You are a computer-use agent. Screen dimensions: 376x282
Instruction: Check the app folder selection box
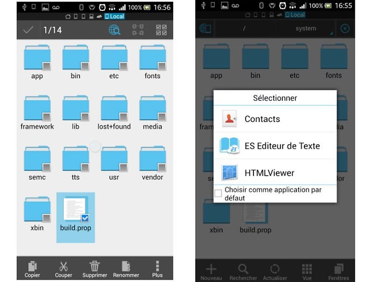click(x=47, y=66)
